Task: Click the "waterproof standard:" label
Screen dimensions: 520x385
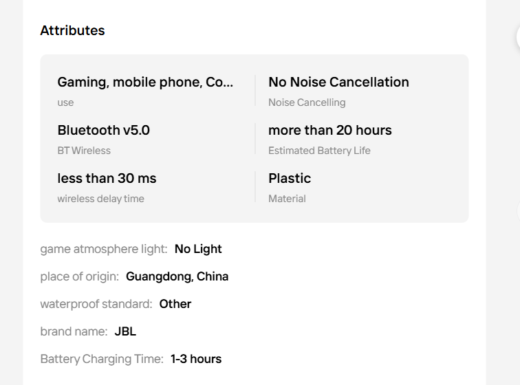Action: [x=96, y=304]
